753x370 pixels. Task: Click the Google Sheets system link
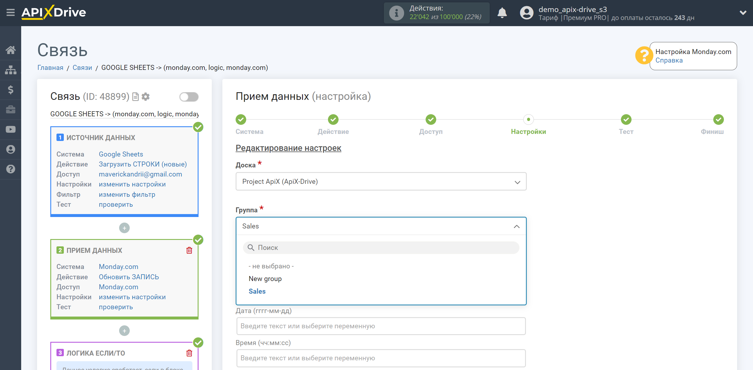(x=121, y=154)
